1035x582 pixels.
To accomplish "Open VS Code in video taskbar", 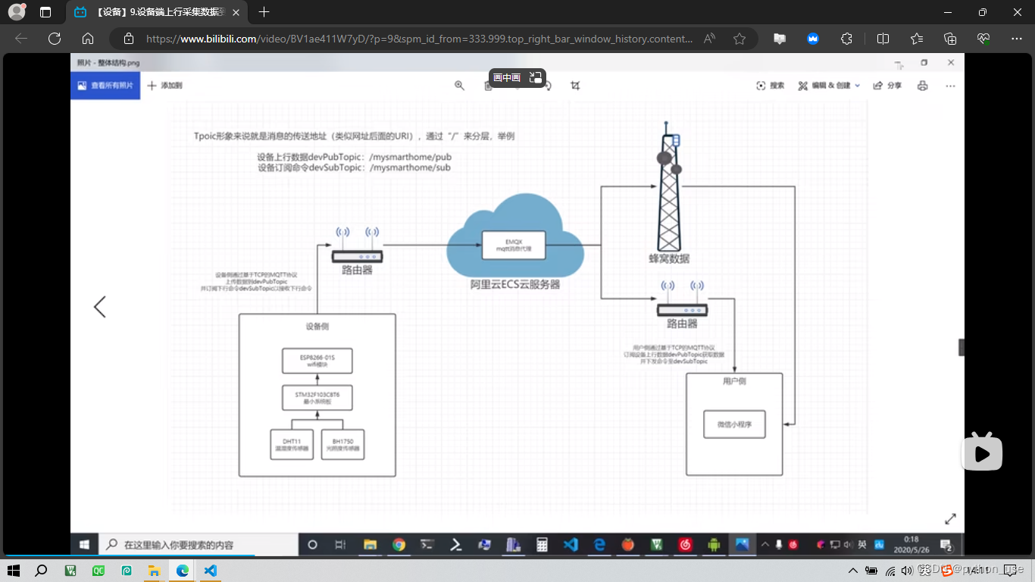I will [571, 544].
